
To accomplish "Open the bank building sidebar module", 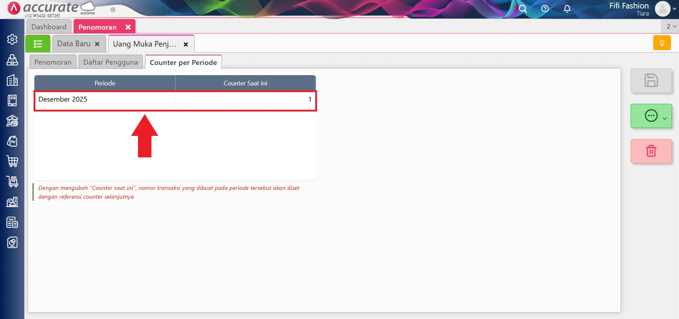I will coord(12,121).
